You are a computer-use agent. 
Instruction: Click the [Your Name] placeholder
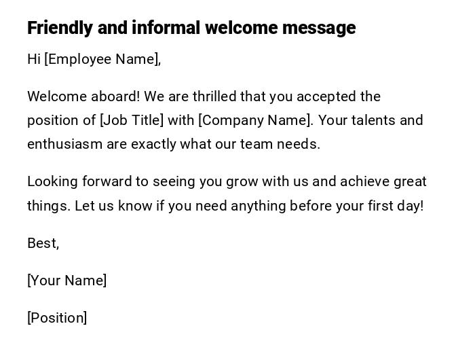click(x=66, y=281)
